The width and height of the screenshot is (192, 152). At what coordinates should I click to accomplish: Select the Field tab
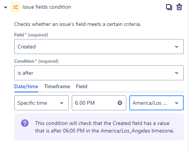82,86
